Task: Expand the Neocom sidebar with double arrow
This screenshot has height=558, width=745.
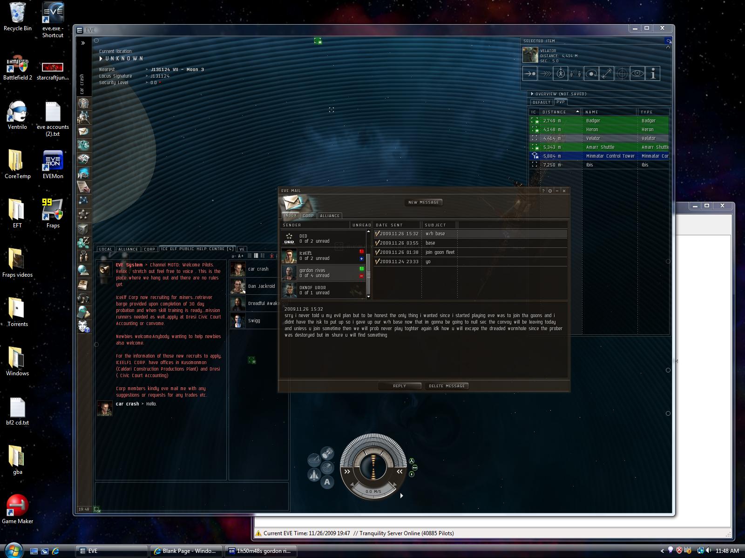Action: [83, 43]
